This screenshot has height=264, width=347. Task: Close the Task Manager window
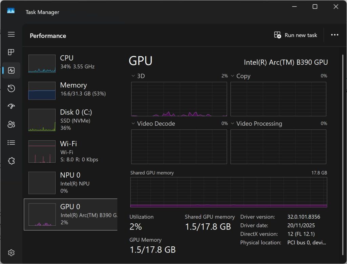pyautogui.click(x=336, y=7)
